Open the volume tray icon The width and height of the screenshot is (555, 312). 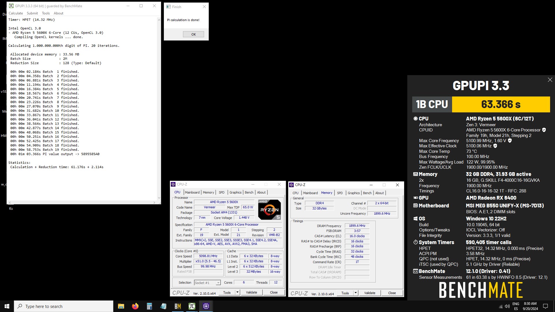pyautogui.click(x=507, y=307)
